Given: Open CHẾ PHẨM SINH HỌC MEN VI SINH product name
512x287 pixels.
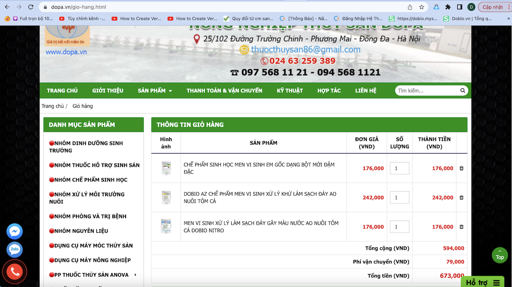Looking at the screenshot, I should [259, 168].
